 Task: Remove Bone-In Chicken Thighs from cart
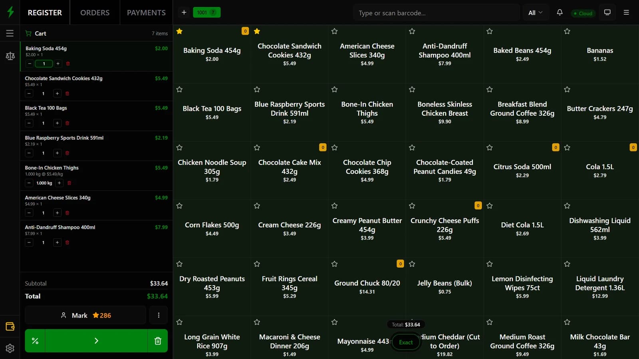coord(69,183)
